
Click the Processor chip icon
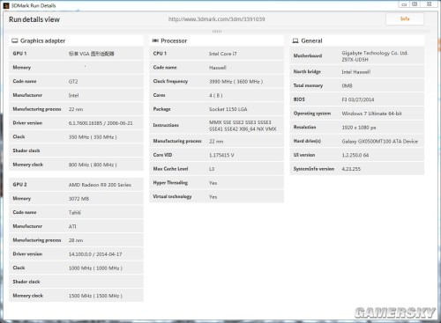(x=155, y=40)
